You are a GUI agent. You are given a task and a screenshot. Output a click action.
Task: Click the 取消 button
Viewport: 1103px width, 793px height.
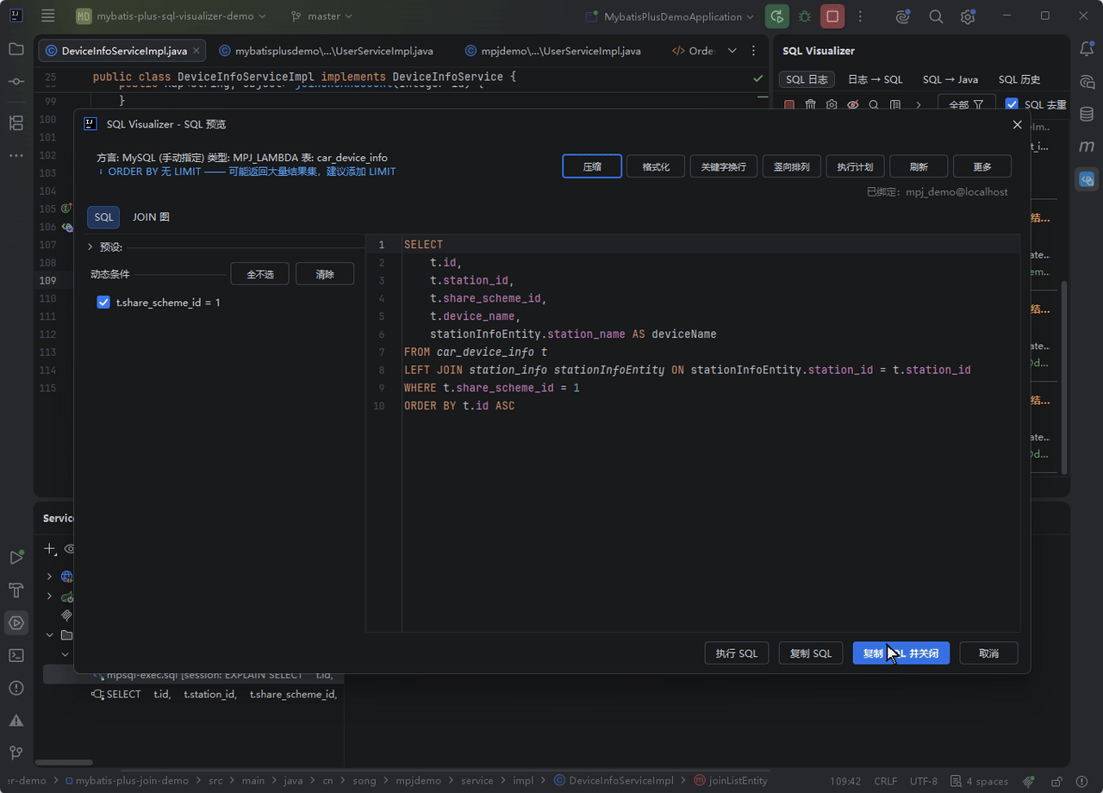coord(988,653)
